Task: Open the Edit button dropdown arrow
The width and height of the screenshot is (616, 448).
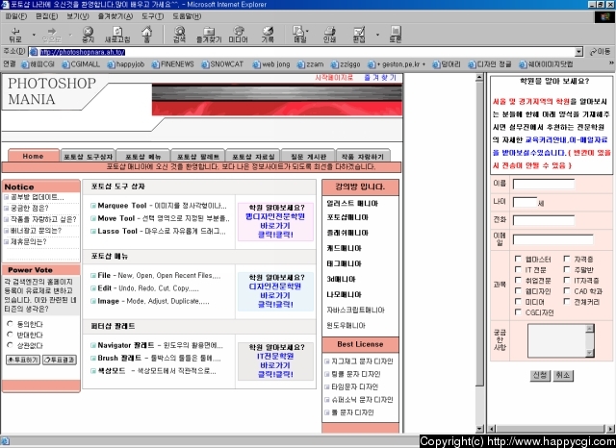Action: click(377, 35)
